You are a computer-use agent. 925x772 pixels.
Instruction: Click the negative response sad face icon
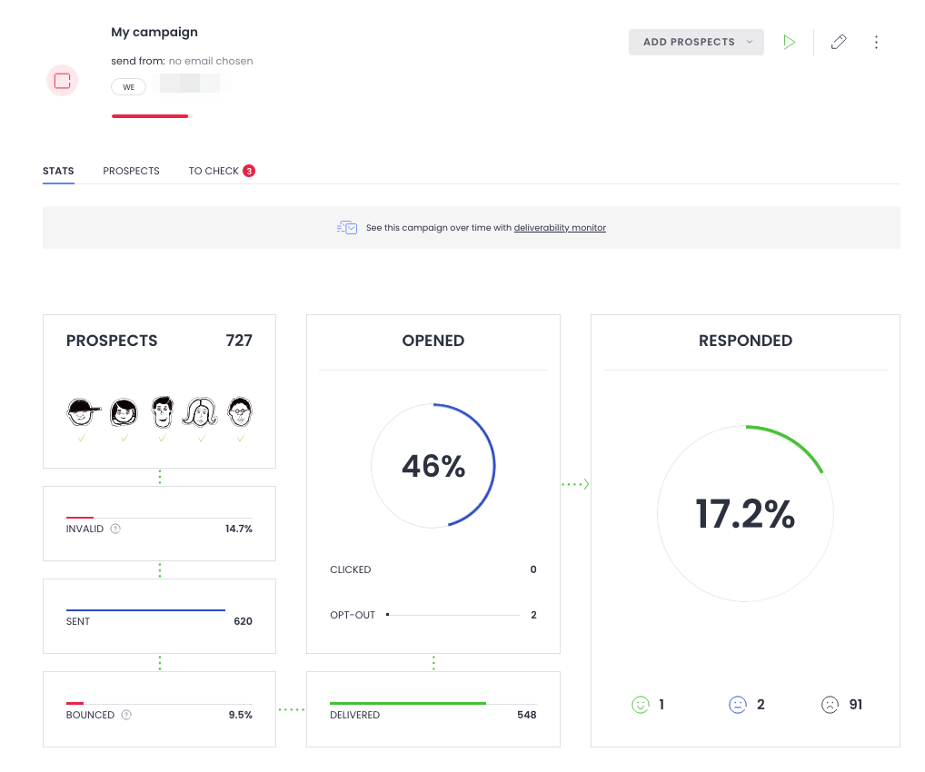[829, 704]
